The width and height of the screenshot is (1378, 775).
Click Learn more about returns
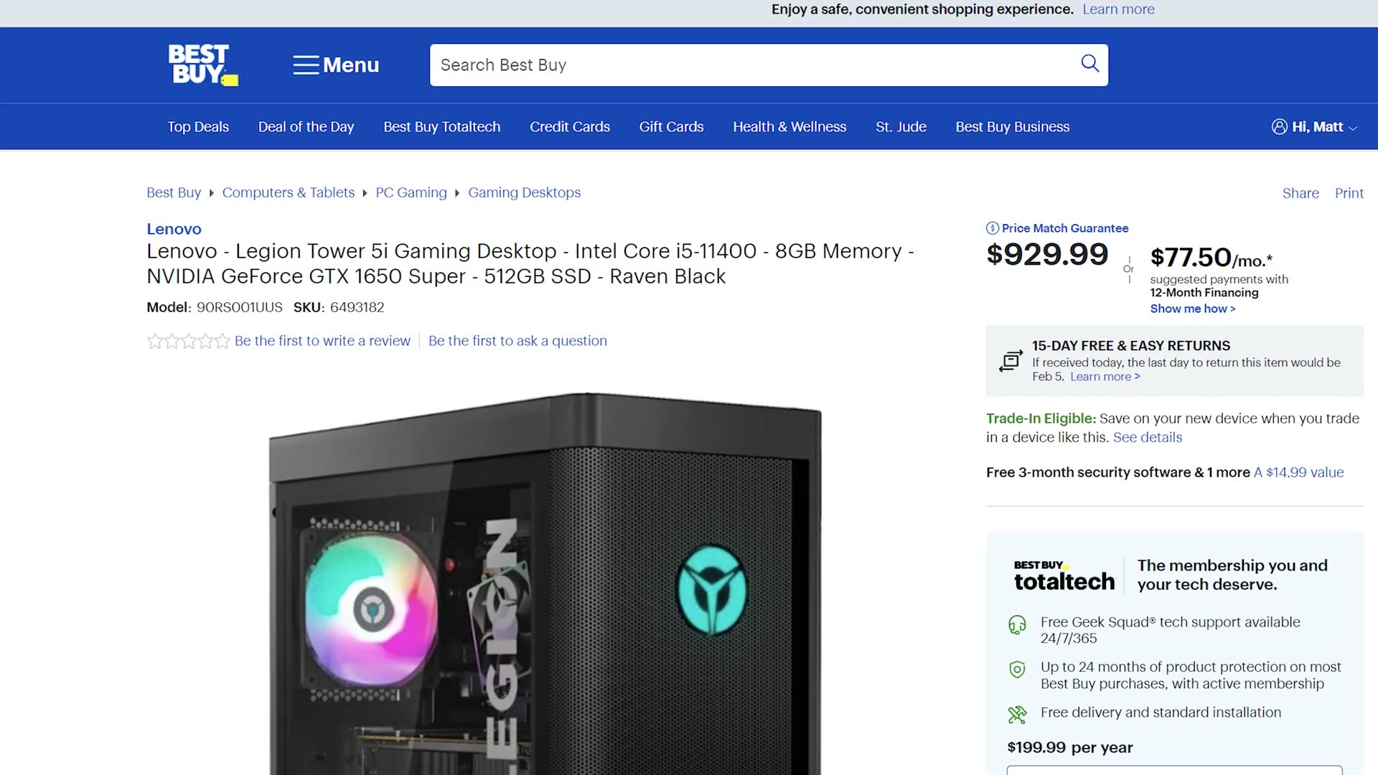click(1105, 377)
